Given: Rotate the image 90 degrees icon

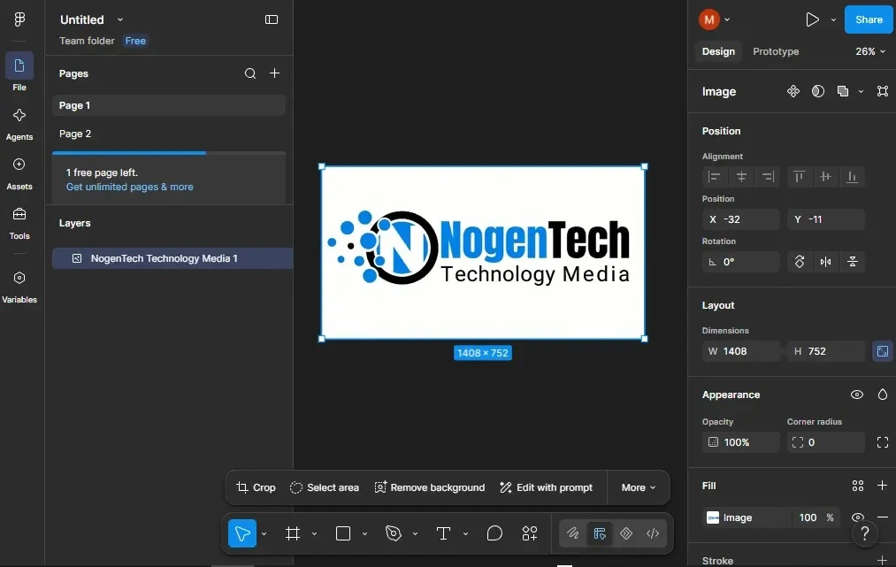Looking at the screenshot, I should (x=800, y=262).
